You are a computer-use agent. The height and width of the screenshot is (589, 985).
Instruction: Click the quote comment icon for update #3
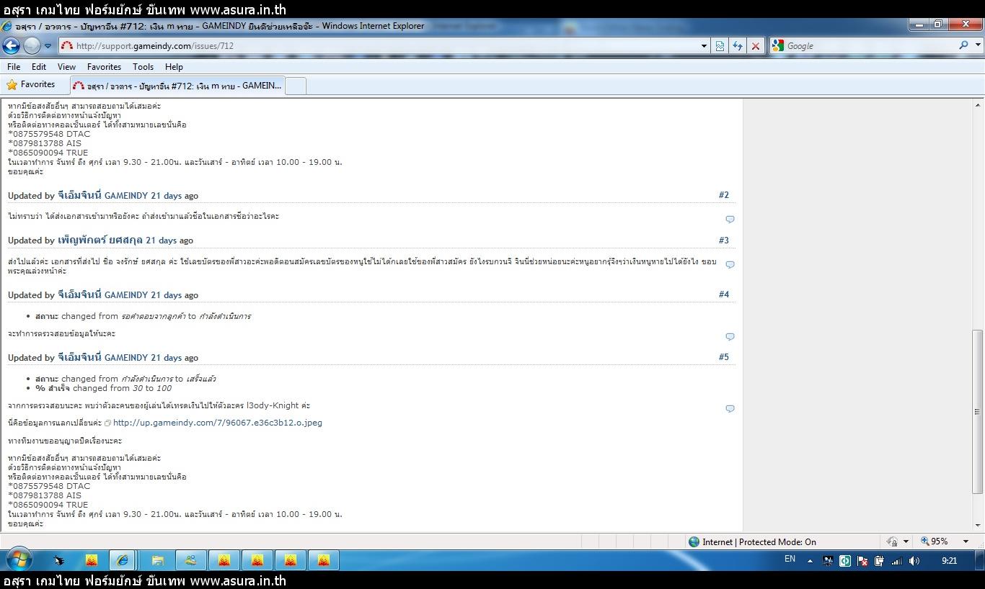[x=730, y=264]
